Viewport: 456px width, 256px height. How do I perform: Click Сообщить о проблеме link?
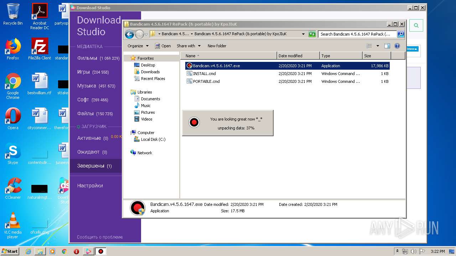coord(100,237)
